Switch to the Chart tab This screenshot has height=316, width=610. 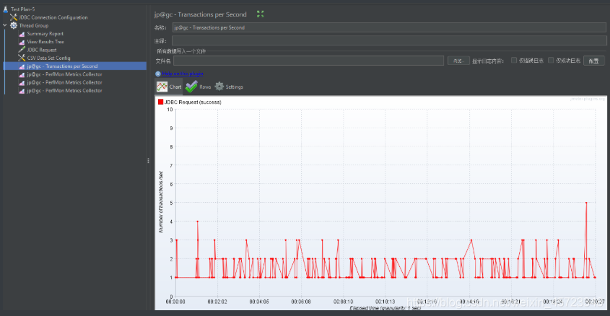169,87
